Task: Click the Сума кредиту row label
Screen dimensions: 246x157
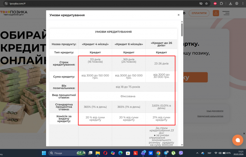Action: [x=64, y=77]
